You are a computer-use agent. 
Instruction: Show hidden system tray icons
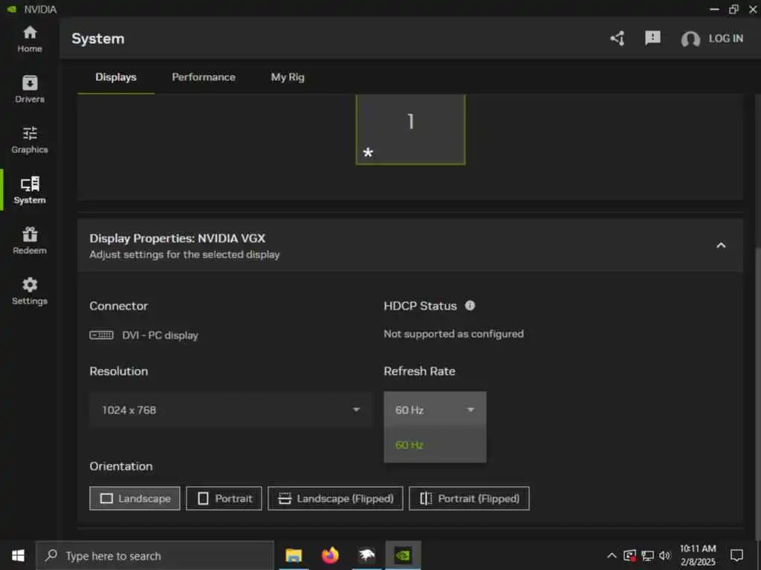tap(612, 555)
